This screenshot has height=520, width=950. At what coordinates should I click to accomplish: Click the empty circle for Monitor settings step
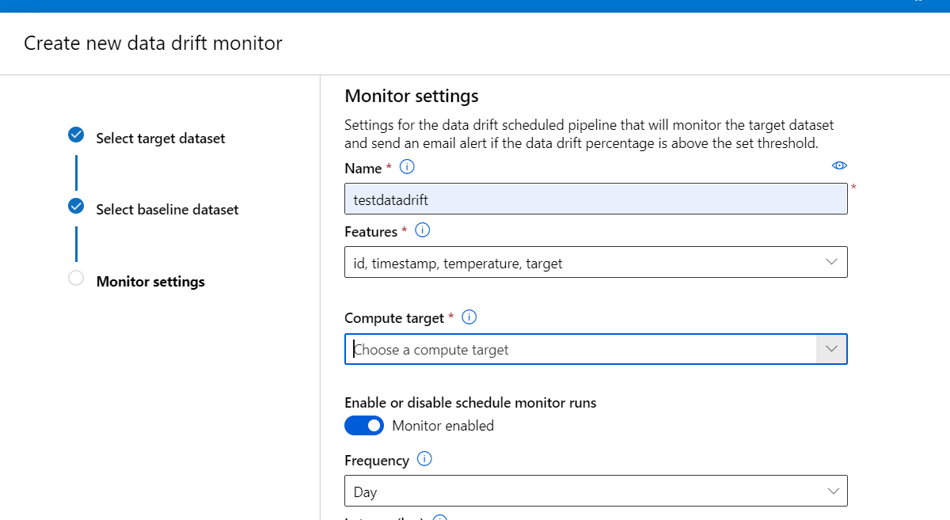click(x=76, y=278)
